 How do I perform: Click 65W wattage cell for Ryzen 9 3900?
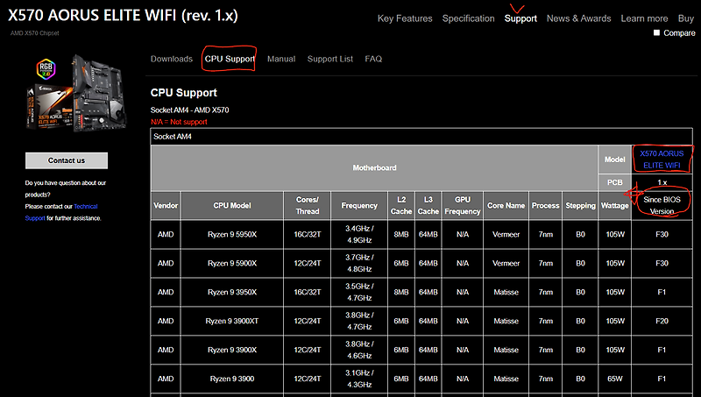(x=615, y=379)
